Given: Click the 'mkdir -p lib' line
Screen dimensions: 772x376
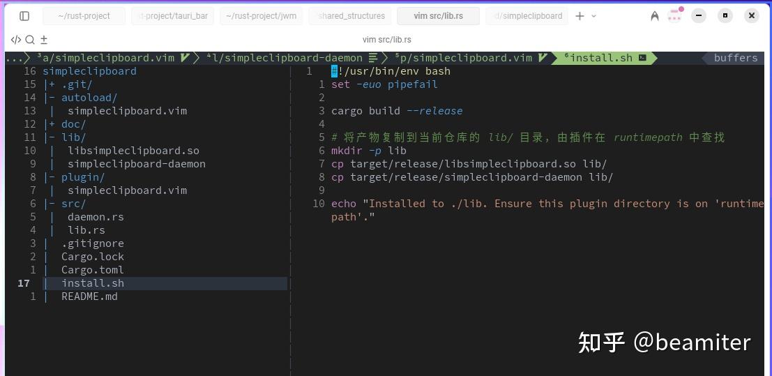Looking at the screenshot, I should coord(369,151).
